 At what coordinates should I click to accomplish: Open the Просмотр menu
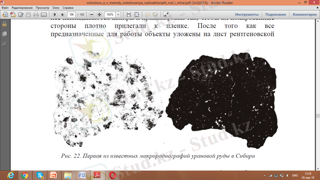pyautogui.click(x=42, y=8)
